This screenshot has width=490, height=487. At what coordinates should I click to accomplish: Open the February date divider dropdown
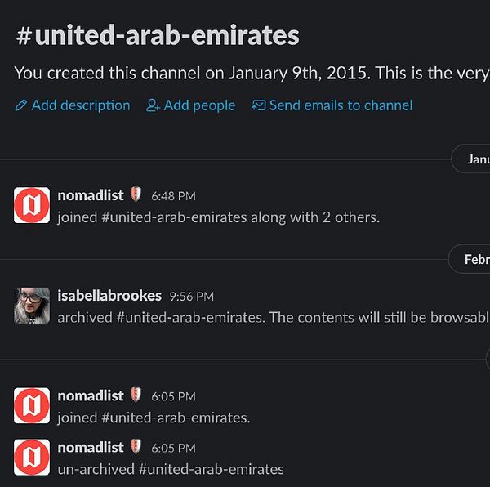(x=472, y=260)
